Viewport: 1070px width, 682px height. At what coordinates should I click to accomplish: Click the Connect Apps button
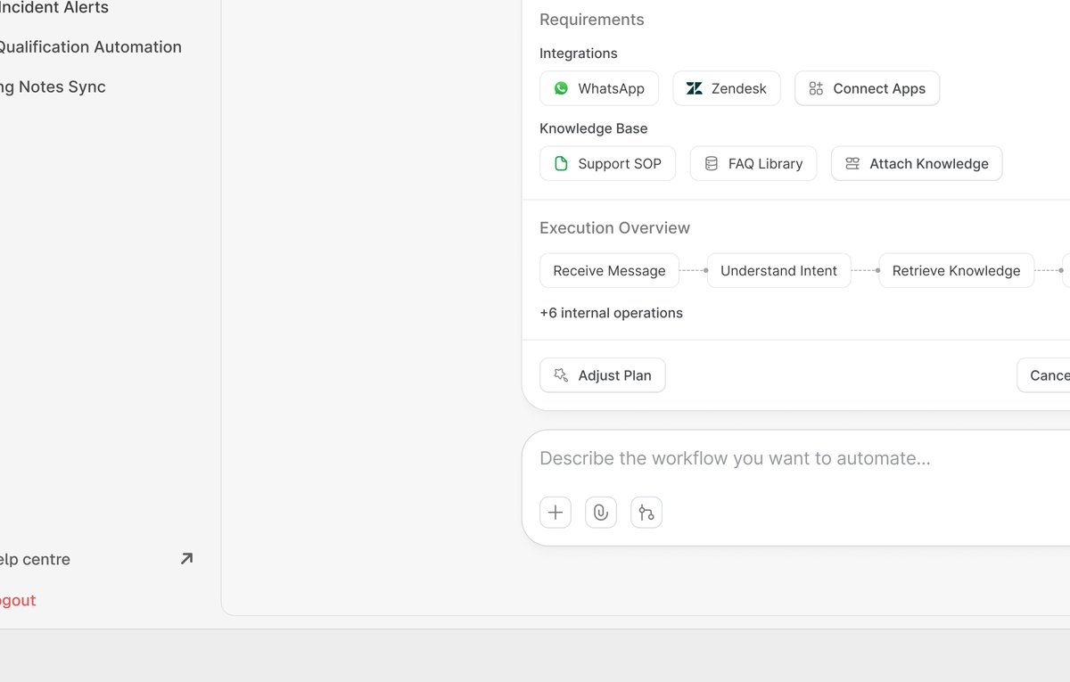(x=868, y=88)
